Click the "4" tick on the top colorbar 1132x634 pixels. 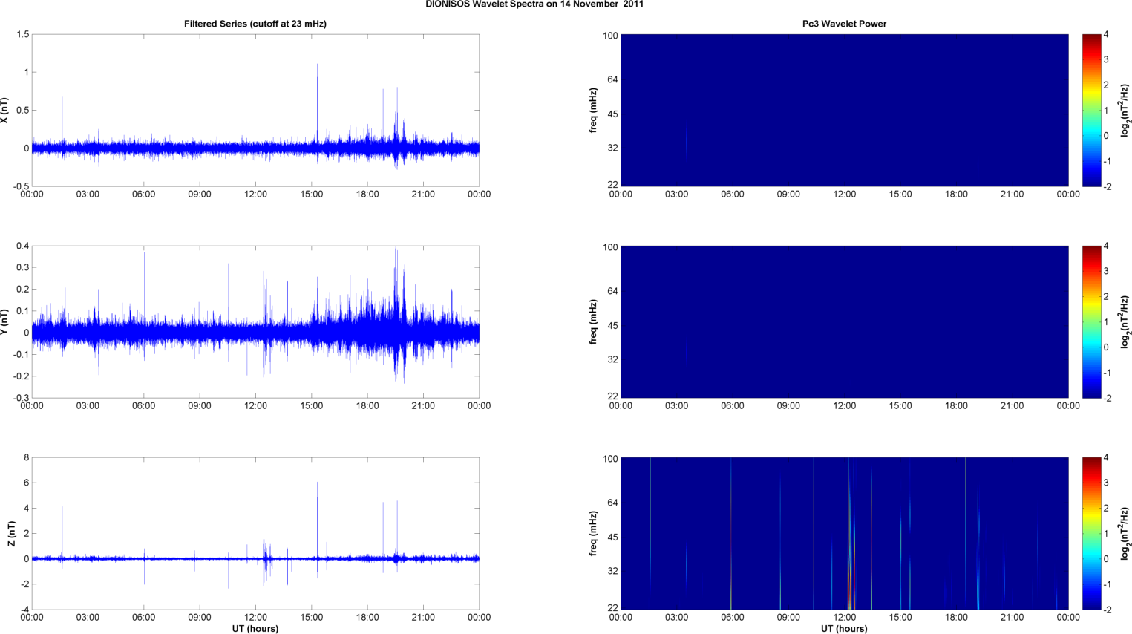1106,35
